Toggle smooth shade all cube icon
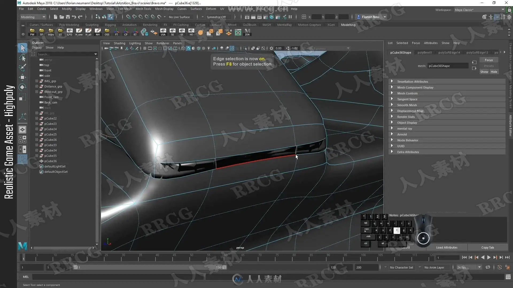This screenshot has width=513, height=288. pyautogui.click(x=188, y=48)
